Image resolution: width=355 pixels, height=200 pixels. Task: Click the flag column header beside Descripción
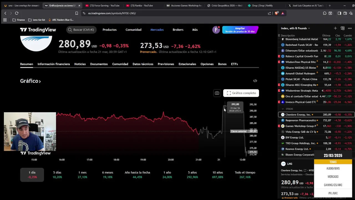pos(279,36)
